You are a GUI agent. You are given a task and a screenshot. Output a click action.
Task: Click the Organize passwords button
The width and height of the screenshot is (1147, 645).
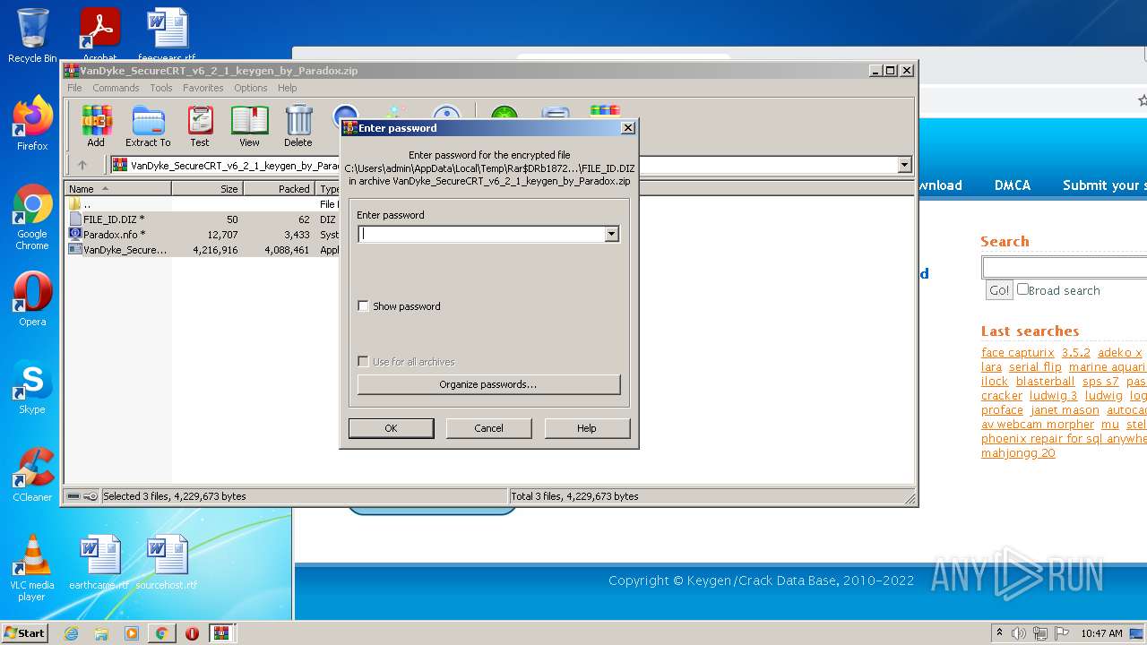point(488,384)
